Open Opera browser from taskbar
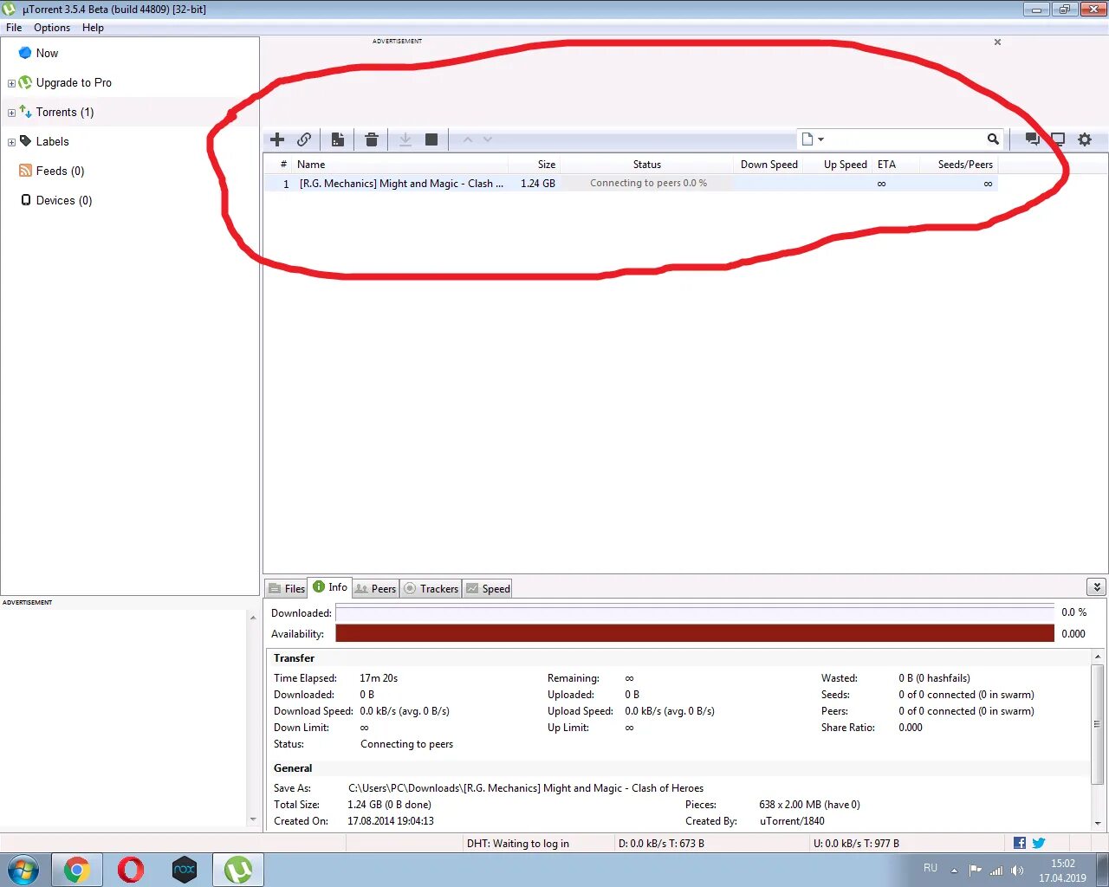Image resolution: width=1109 pixels, height=887 pixels. tap(131, 870)
